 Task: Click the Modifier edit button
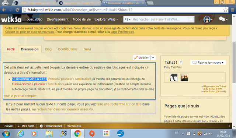(142, 58)
